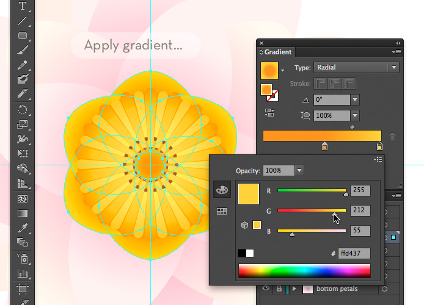The width and height of the screenshot is (424, 305).
Task: Open the color popup flyout menu
Action: tap(378, 160)
